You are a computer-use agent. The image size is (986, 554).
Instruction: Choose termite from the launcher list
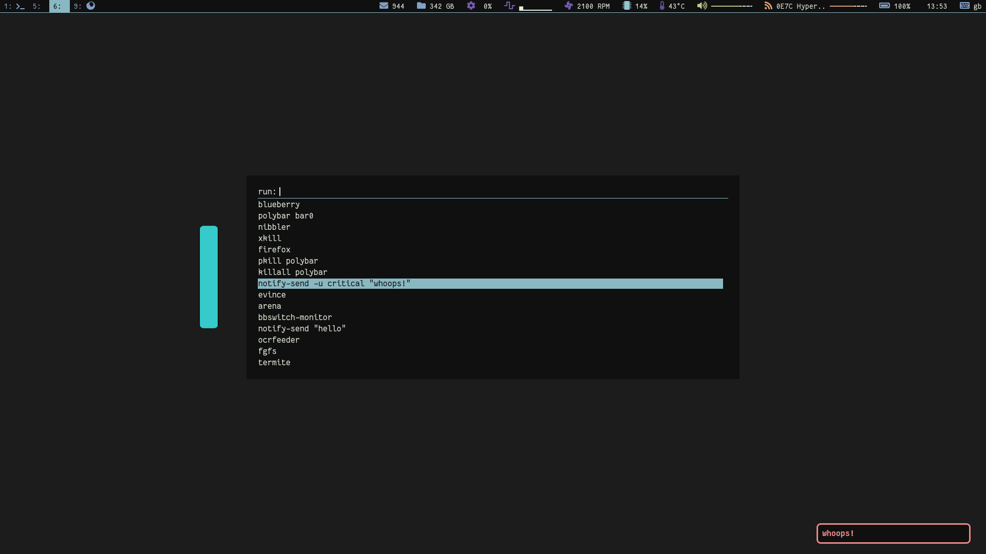click(x=274, y=363)
